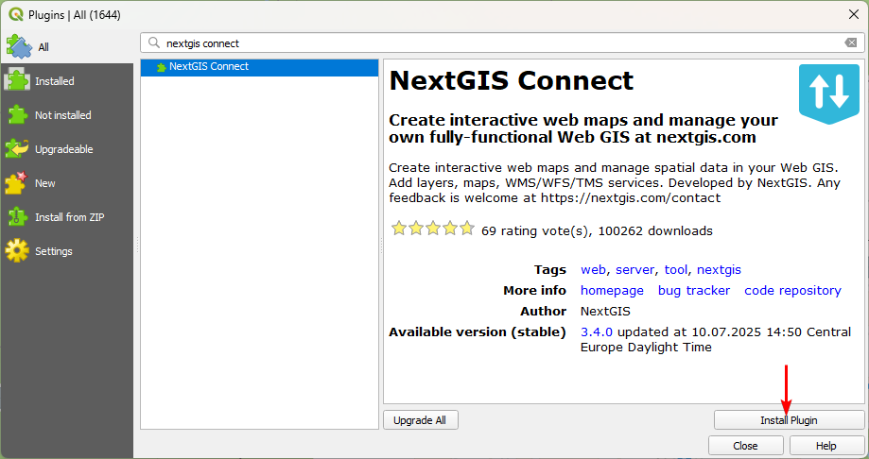
Task: Click the Settings gear icon
Action: [19, 251]
